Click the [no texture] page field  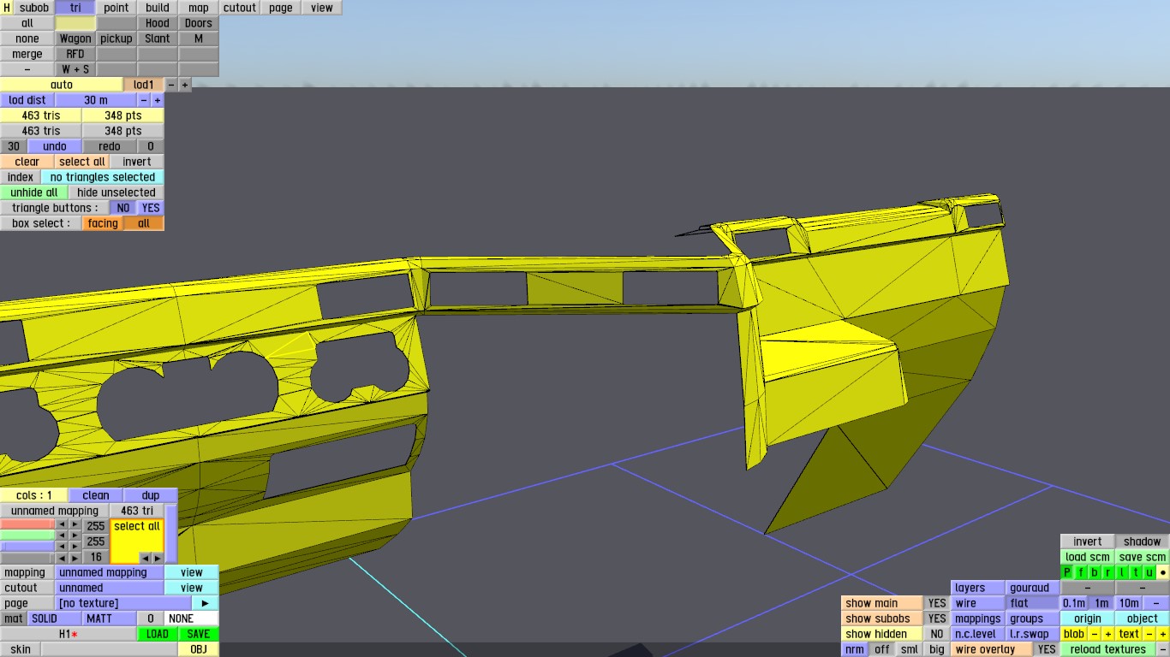pyautogui.click(x=123, y=603)
